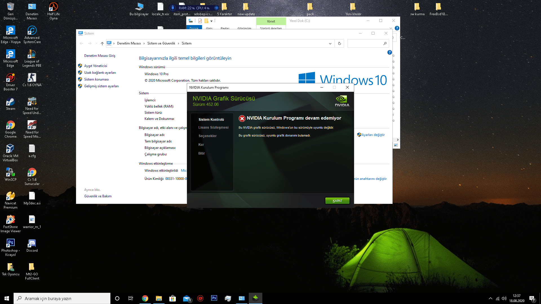Expand the Quick Access Toolbar dropdown in Explorer

pyautogui.click(x=211, y=21)
